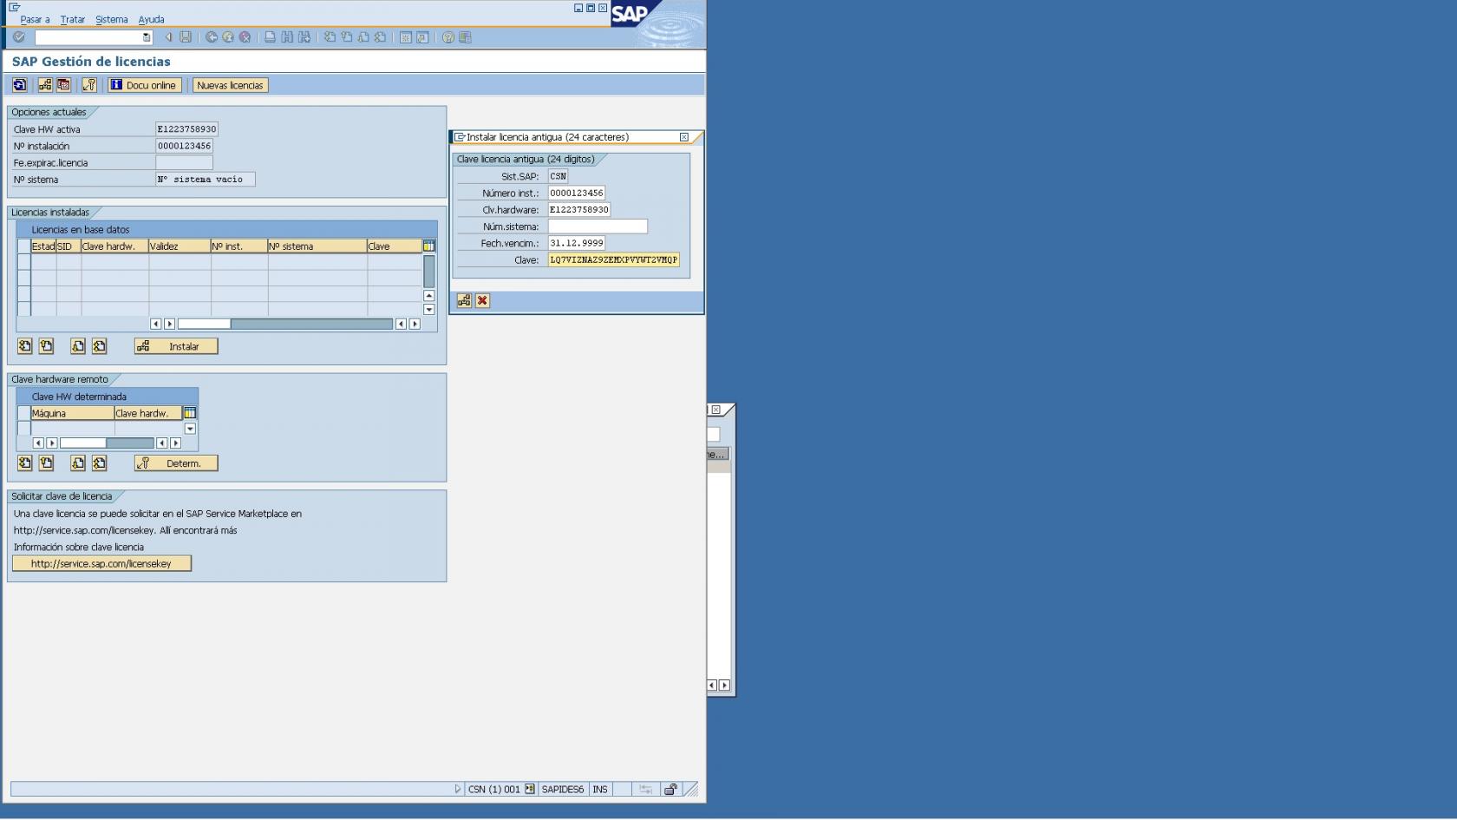Click down arrow in Clave HW determinada table
1457x820 pixels.
(190, 429)
